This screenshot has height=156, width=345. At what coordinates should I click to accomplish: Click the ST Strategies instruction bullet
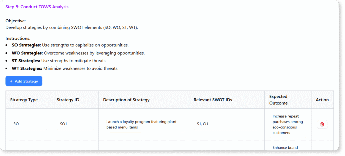(x=59, y=61)
